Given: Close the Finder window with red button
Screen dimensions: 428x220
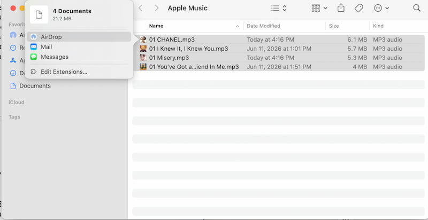Looking at the screenshot, I should click(13, 8).
